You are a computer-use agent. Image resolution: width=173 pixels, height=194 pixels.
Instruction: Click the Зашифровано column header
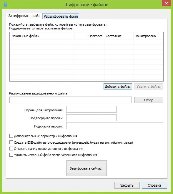click(148, 36)
